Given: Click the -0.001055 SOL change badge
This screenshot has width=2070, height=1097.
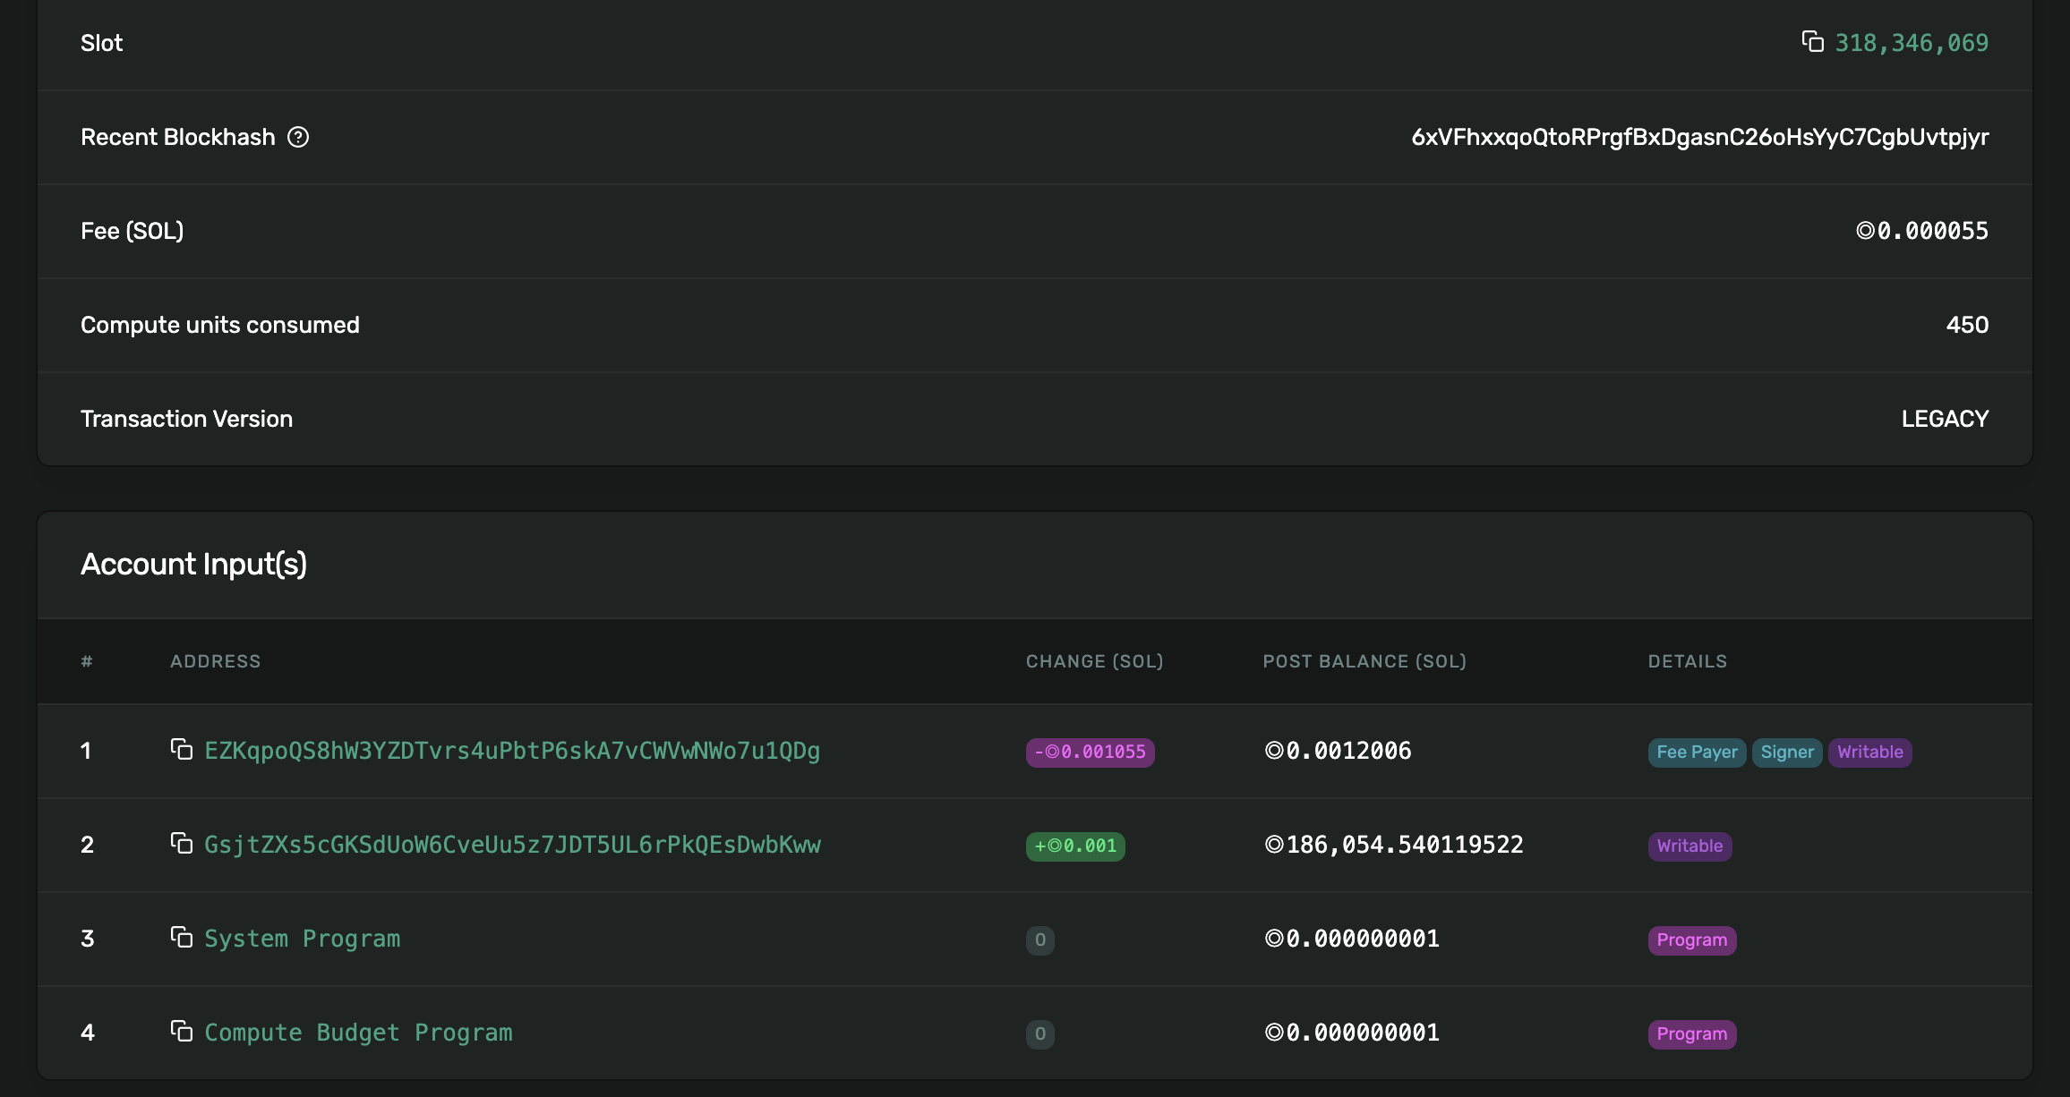Looking at the screenshot, I should [1090, 753].
